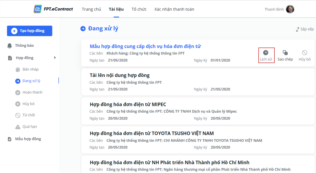The image size is (316, 173).
Task: Go to the Tổ chức menu
Action: point(139,9)
